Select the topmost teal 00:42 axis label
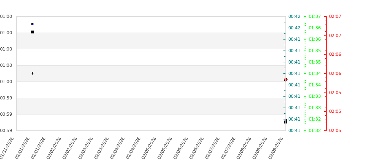 tap(294, 17)
